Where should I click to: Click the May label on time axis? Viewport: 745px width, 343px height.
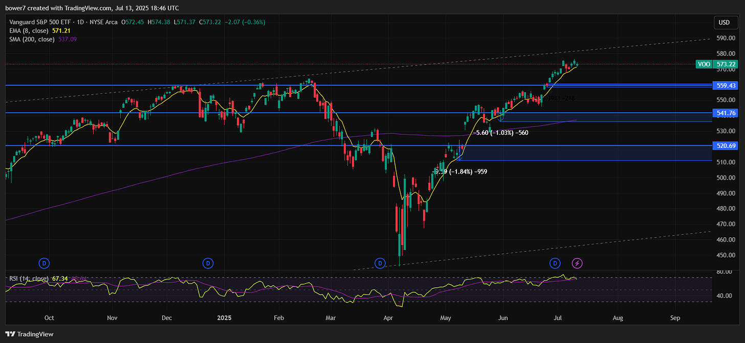click(x=445, y=317)
